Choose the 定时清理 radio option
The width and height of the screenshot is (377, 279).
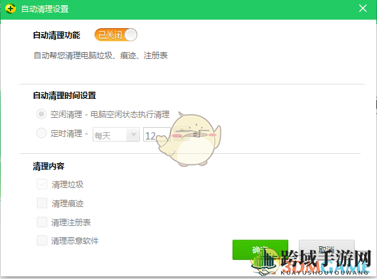click(x=41, y=133)
